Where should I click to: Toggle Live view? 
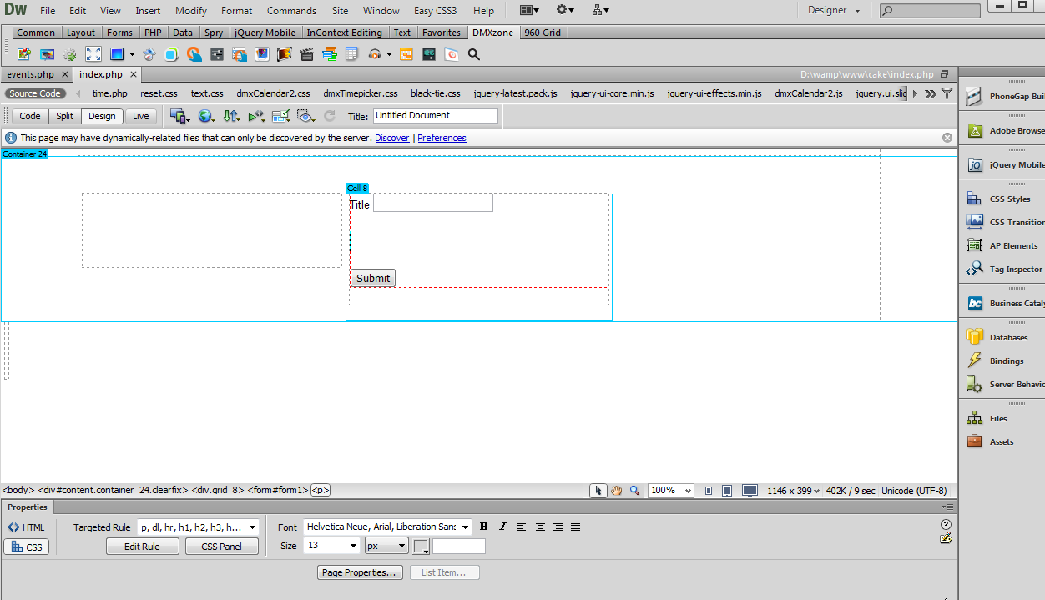pos(141,116)
